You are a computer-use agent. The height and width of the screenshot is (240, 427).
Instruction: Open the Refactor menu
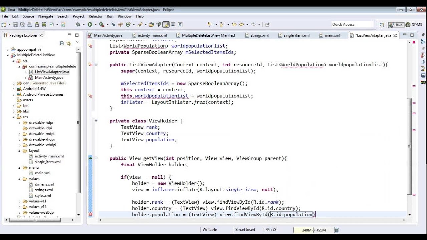point(95,16)
